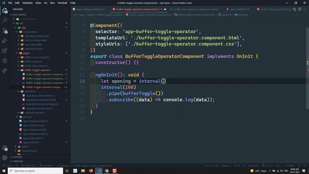Click the Windows search box
The image size is (309, 174).
tap(35, 171)
